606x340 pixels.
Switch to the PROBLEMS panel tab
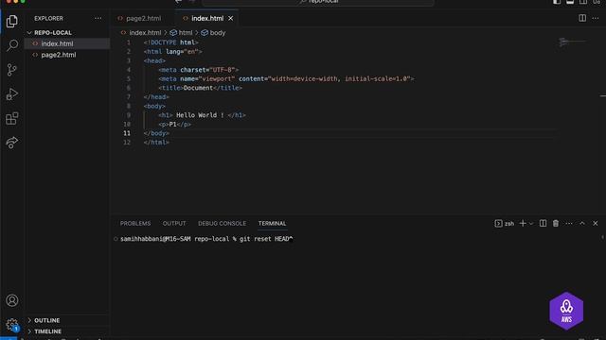(135, 223)
